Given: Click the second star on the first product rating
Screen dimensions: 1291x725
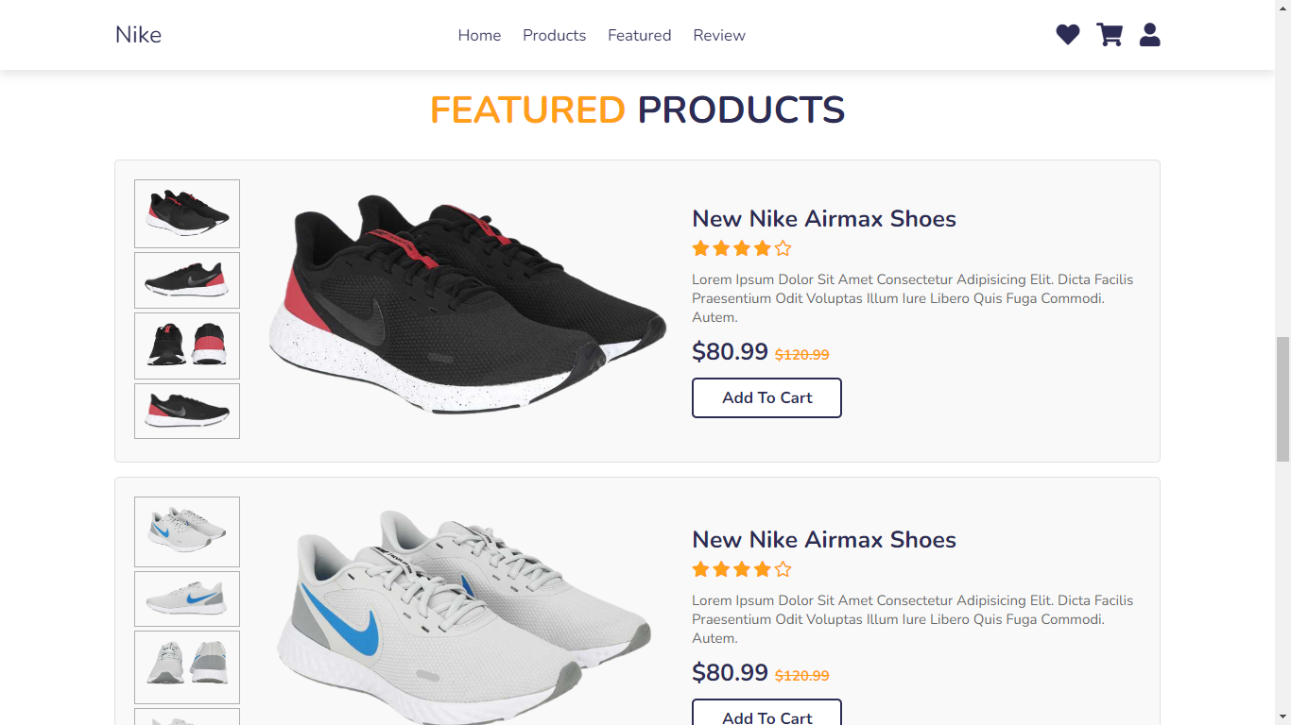Looking at the screenshot, I should [721, 248].
